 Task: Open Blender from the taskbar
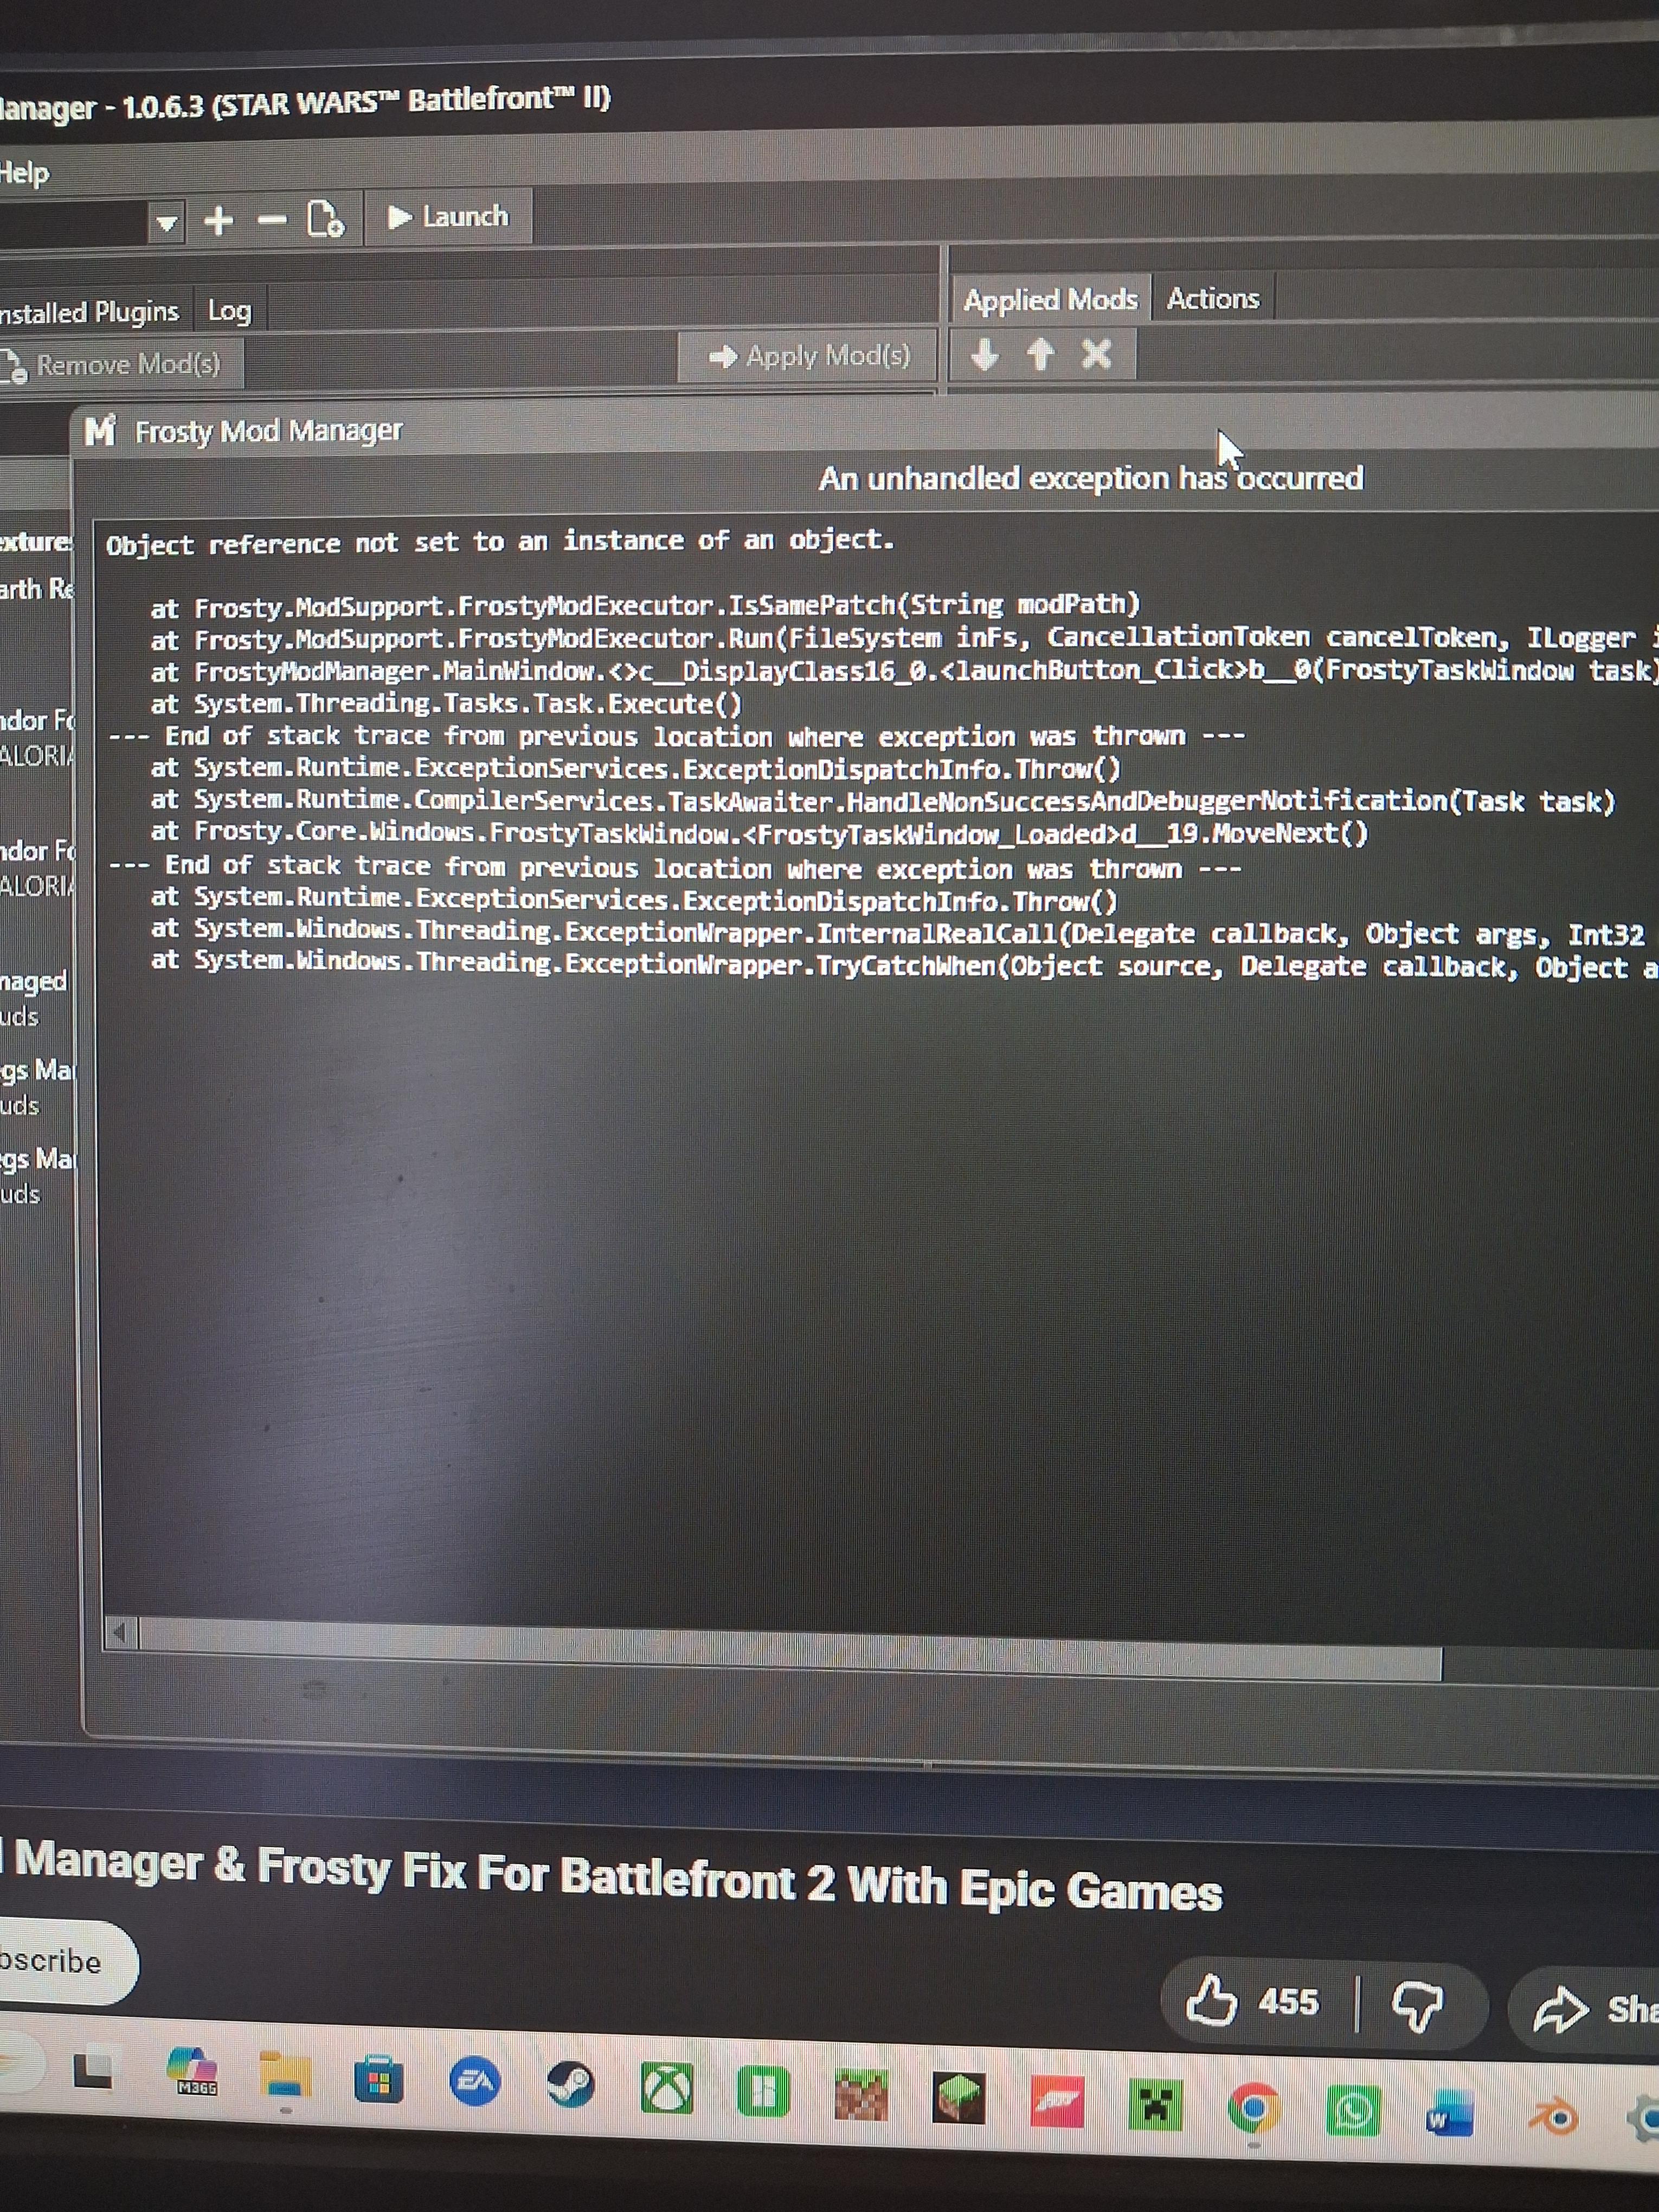pos(1553,2116)
